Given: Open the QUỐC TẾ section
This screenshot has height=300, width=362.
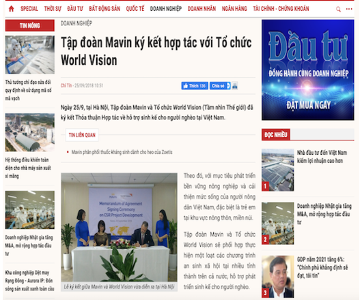Looking at the screenshot, I should [135, 9].
